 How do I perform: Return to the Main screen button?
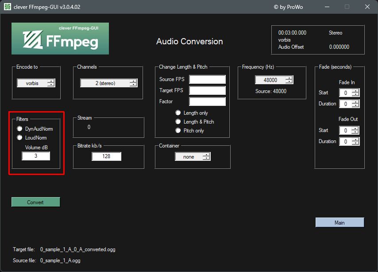pos(339,222)
